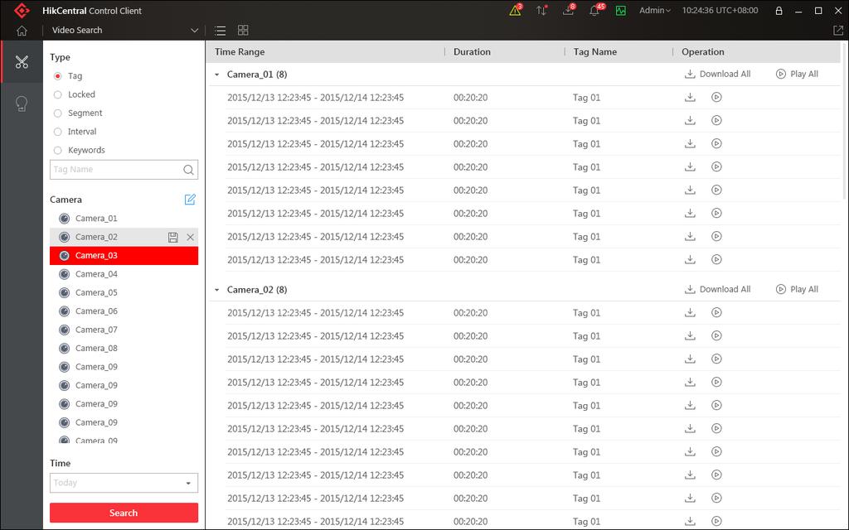Download last clip of Camera_01 group
The width and height of the screenshot is (849, 530).
[x=690, y=259]
